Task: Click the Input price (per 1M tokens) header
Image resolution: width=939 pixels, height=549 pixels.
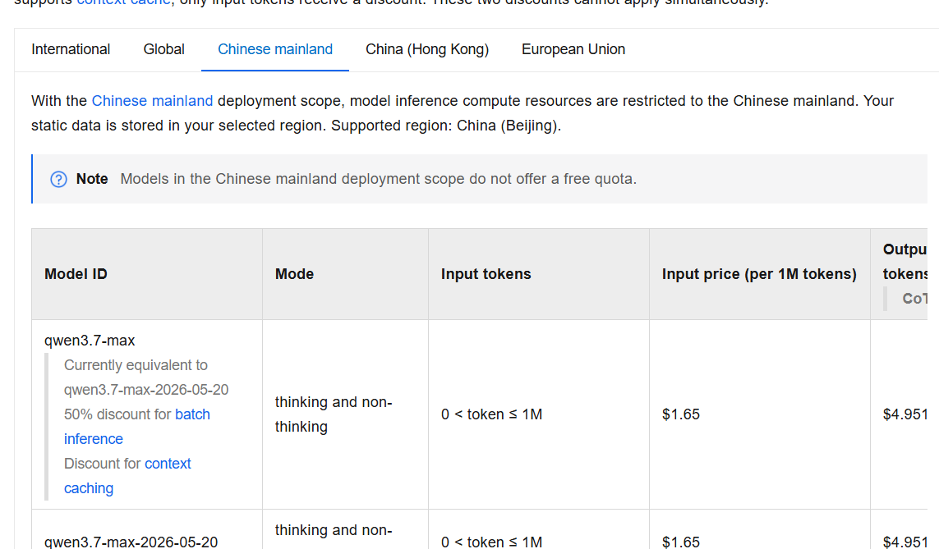Action: [759, 274]
